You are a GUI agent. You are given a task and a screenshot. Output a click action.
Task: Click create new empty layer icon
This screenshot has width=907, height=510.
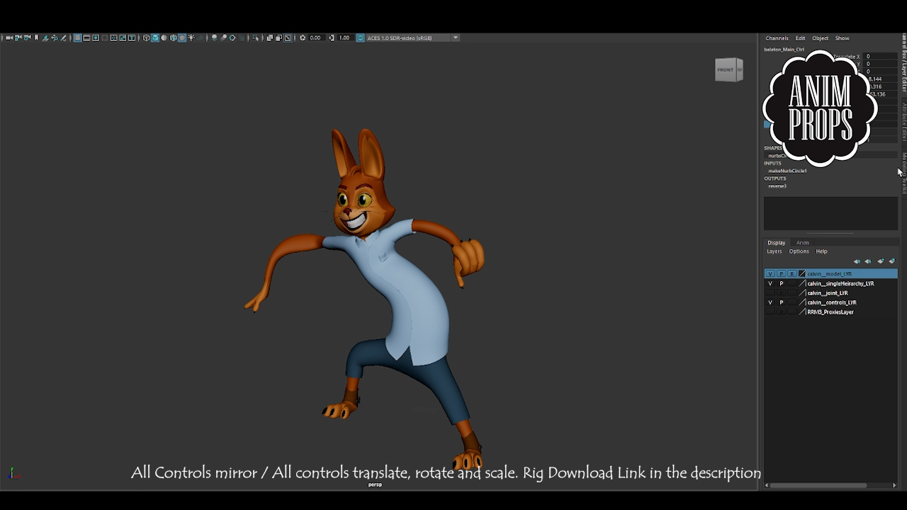881,261
